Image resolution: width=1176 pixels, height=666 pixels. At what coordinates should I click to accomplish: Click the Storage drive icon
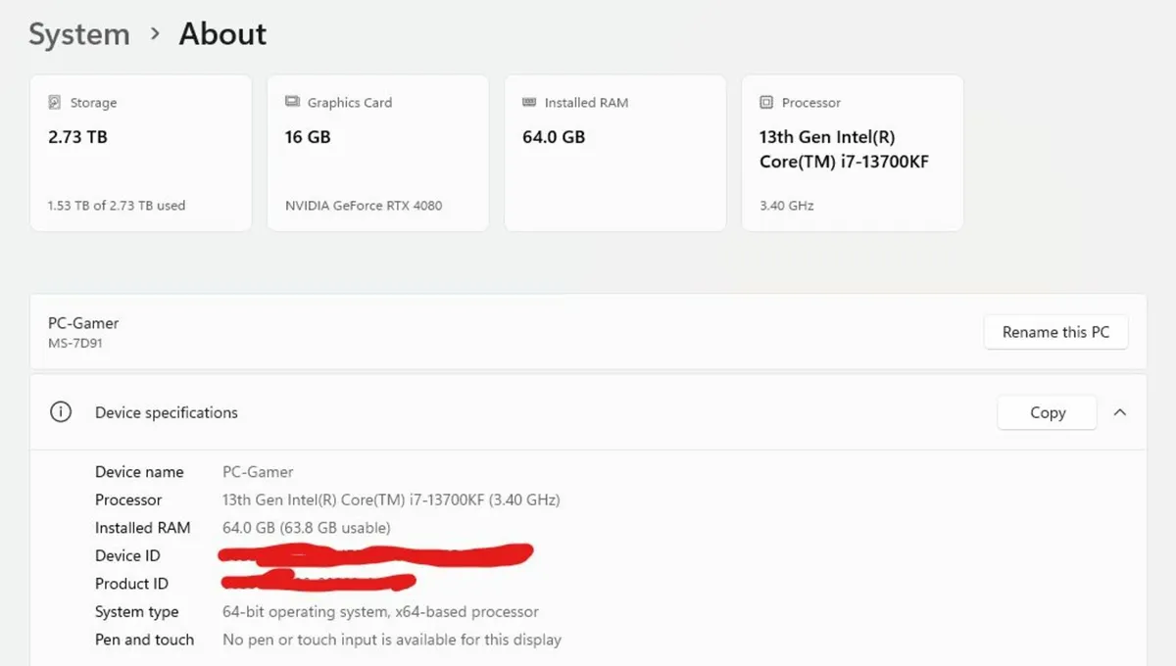click(x=55, y=103)
